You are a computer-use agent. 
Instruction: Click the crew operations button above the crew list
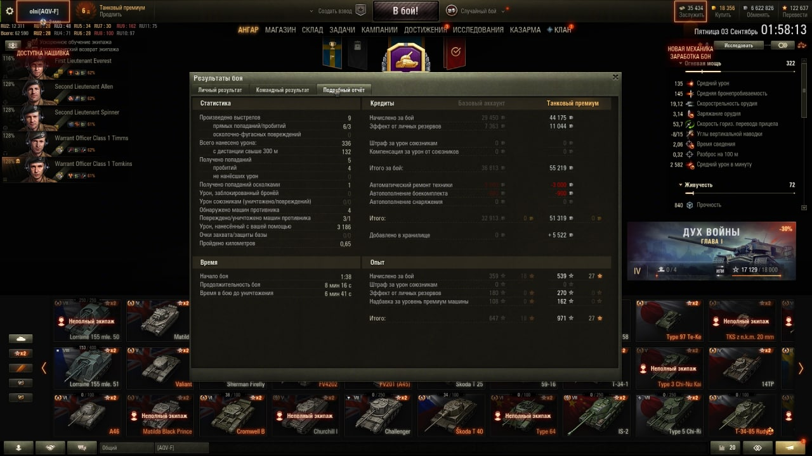point(13,45)
